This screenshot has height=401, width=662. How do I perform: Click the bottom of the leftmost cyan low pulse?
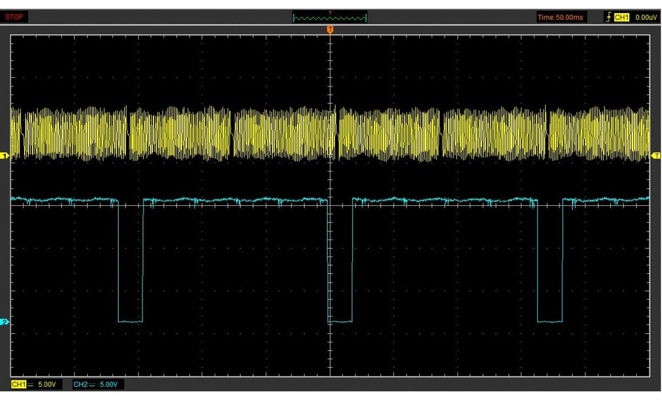pyautogui.click(x=130, y=322)
